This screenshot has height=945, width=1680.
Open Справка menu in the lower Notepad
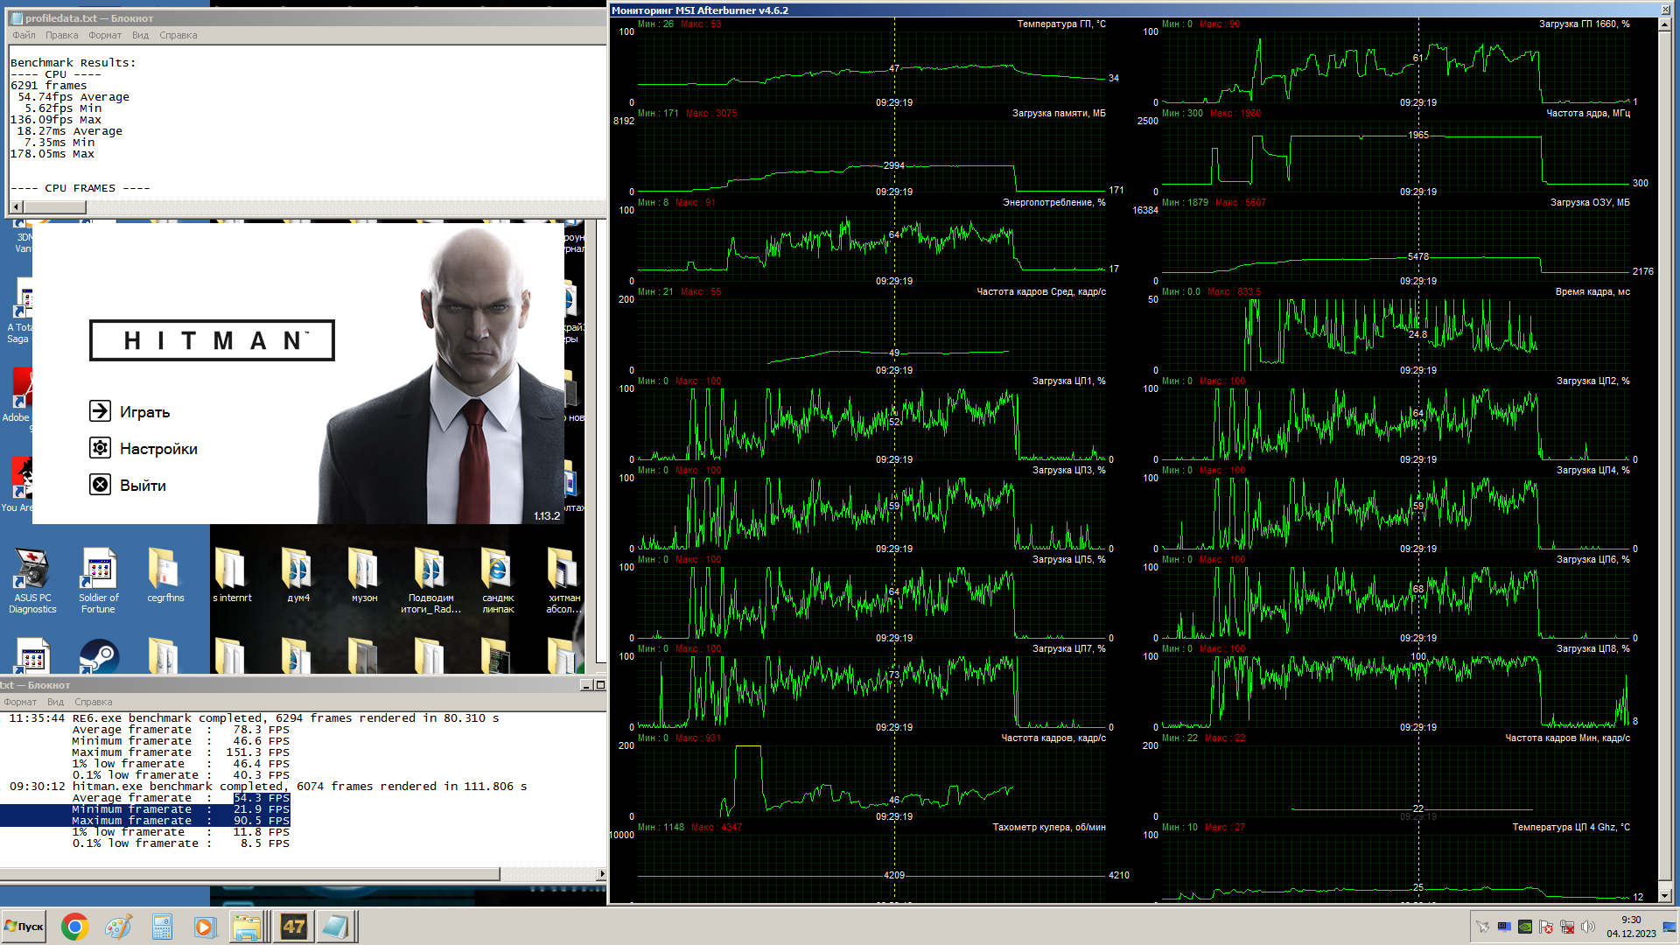tap(94, 702)
